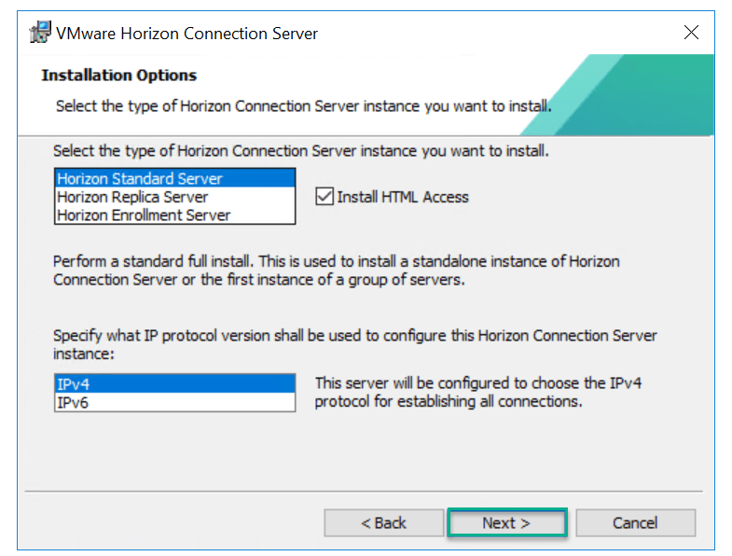Click the installer icon in the title bar
This screenshot has width=732, height=556.
[40, 34]
